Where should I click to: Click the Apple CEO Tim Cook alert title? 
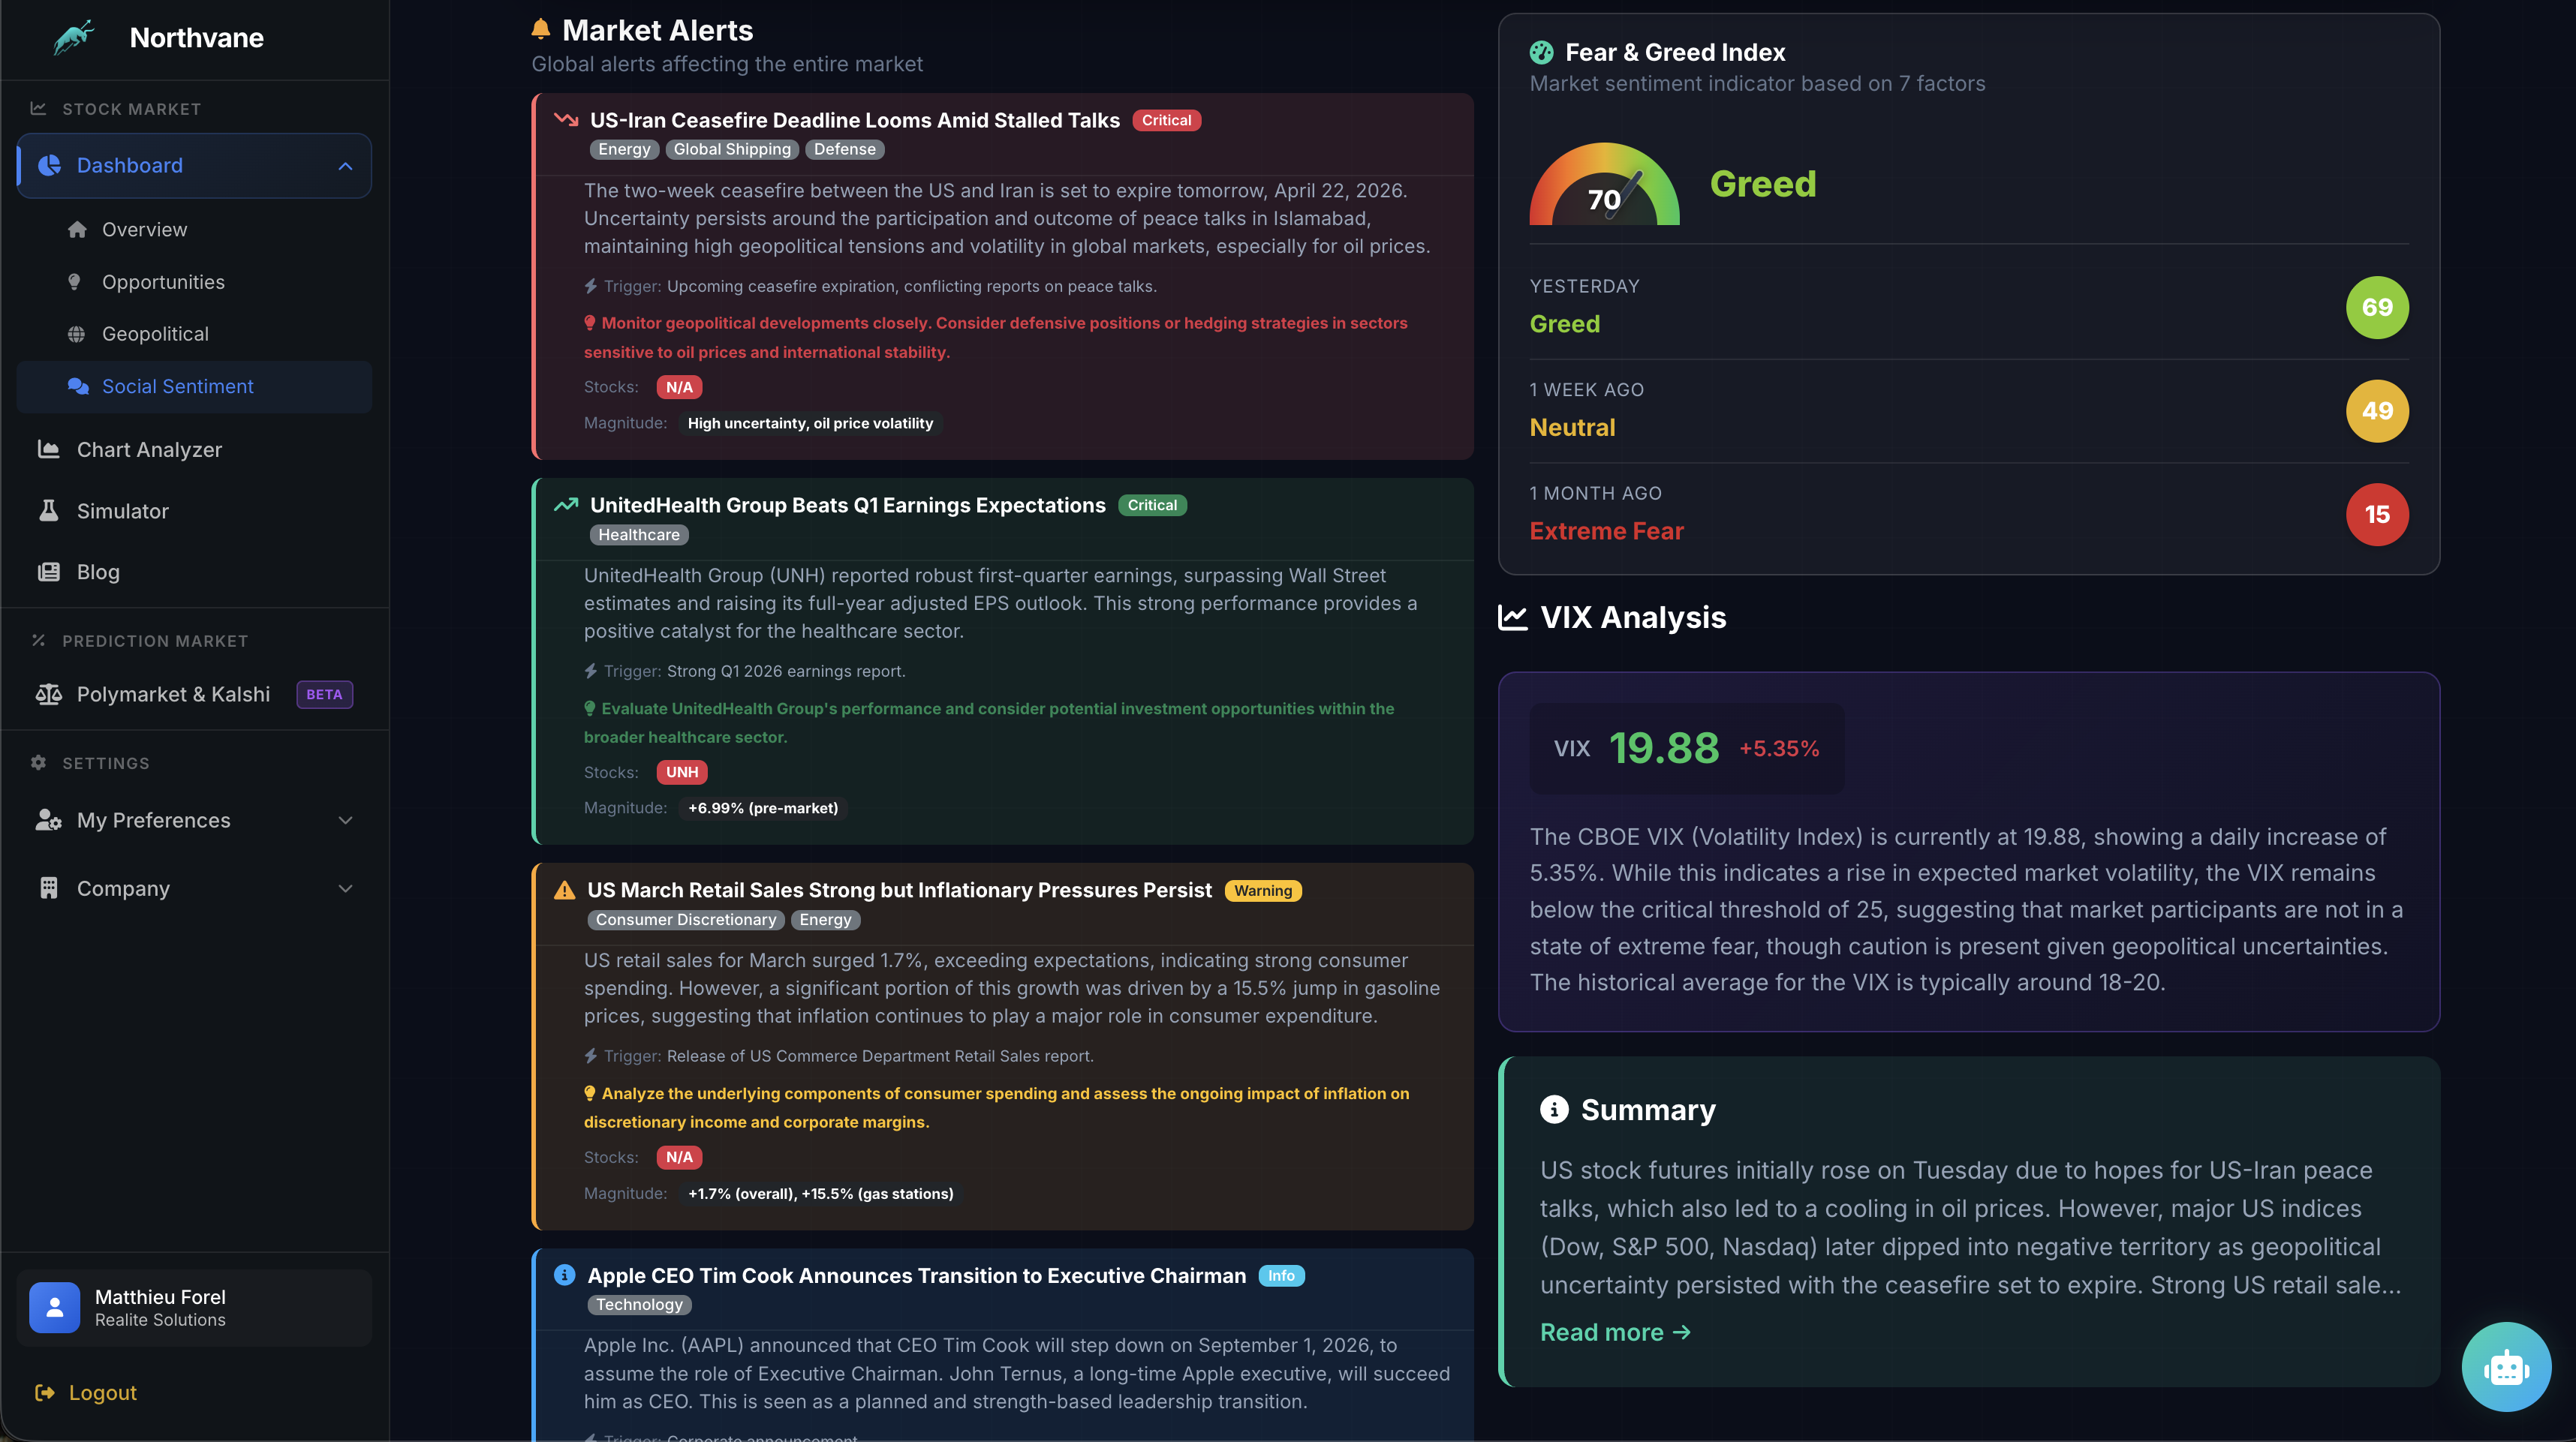(917, 1275)
